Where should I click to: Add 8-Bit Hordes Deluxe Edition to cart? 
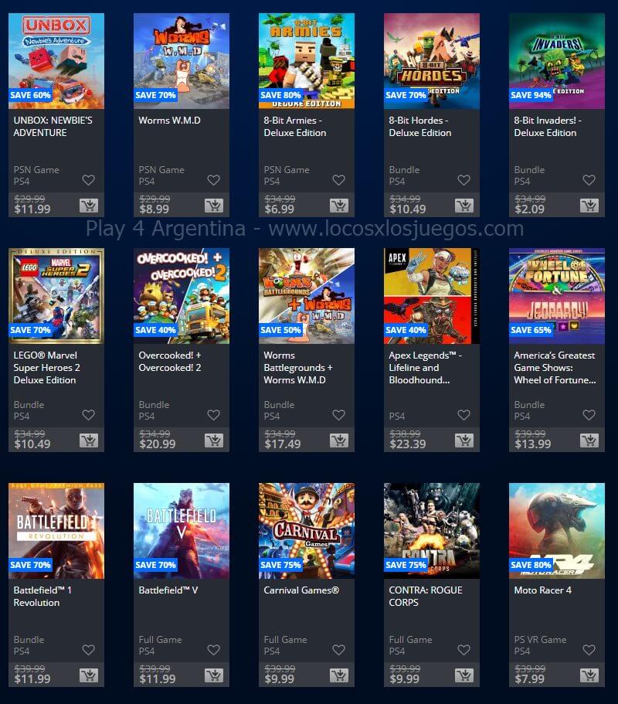pyautogui.click(x=464, y=206)
